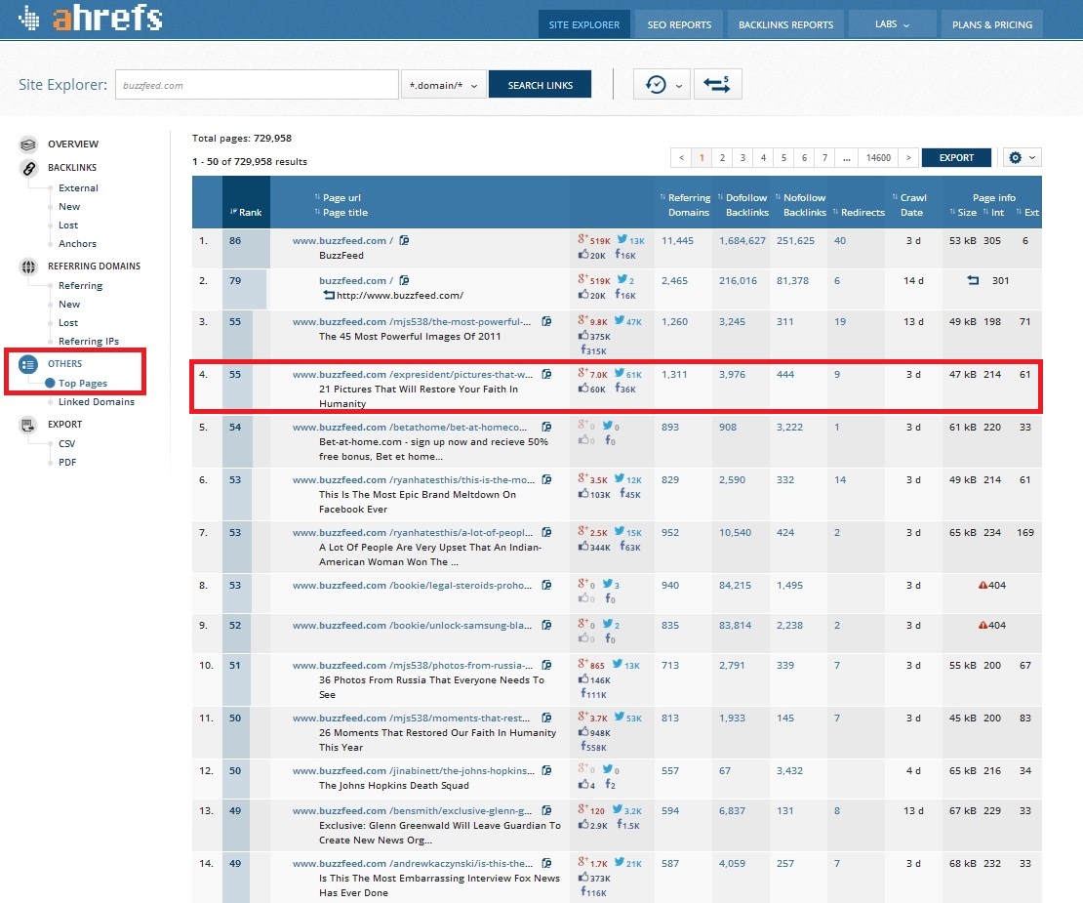This screenshot has height=903, width=1083.
Task: Click external link icon for unlock-samsung-bla URL
Action: coord(546,625)
